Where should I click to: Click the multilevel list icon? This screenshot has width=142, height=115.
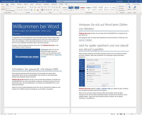[x=49, y=7]
